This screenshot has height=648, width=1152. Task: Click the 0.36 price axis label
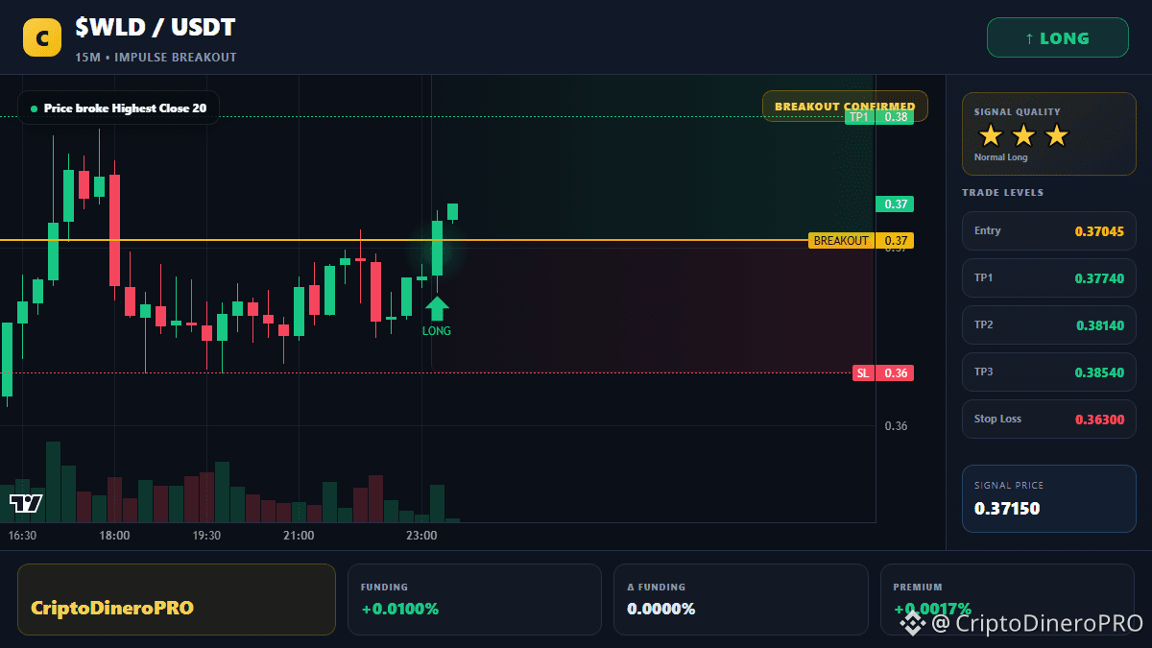click(896, 426)
